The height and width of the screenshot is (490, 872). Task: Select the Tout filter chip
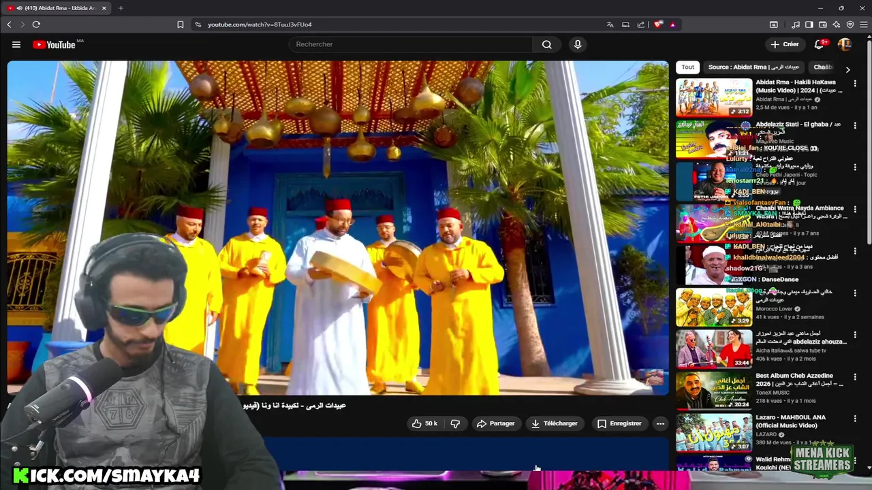(688, 67)
